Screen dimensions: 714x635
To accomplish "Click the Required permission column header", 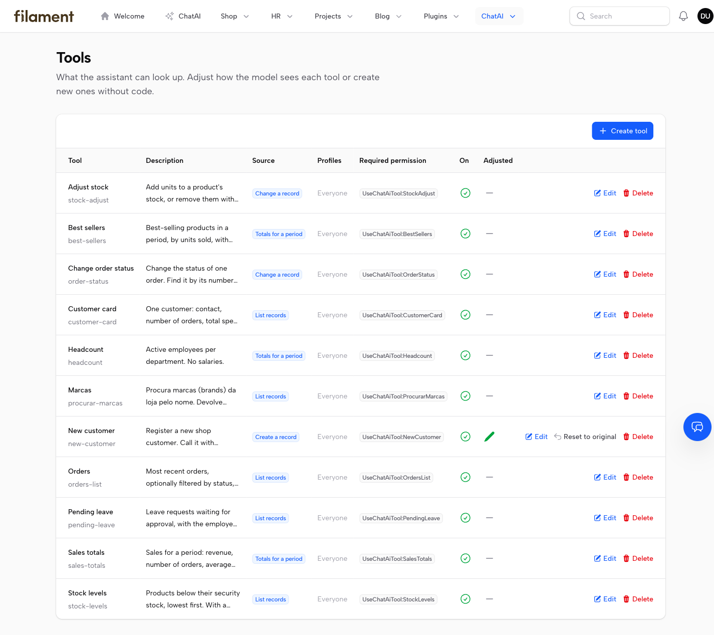I will click(x=393, y=160).
